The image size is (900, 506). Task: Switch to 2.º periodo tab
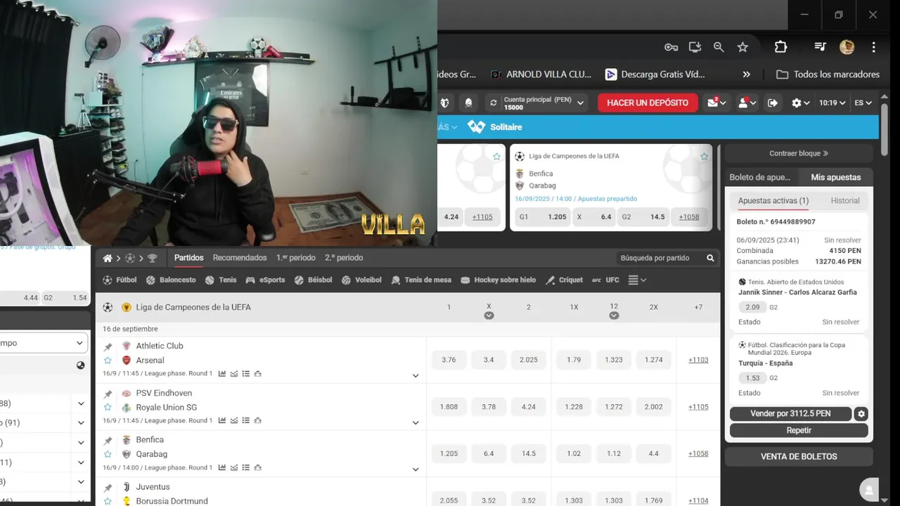(x=343, y=258)
